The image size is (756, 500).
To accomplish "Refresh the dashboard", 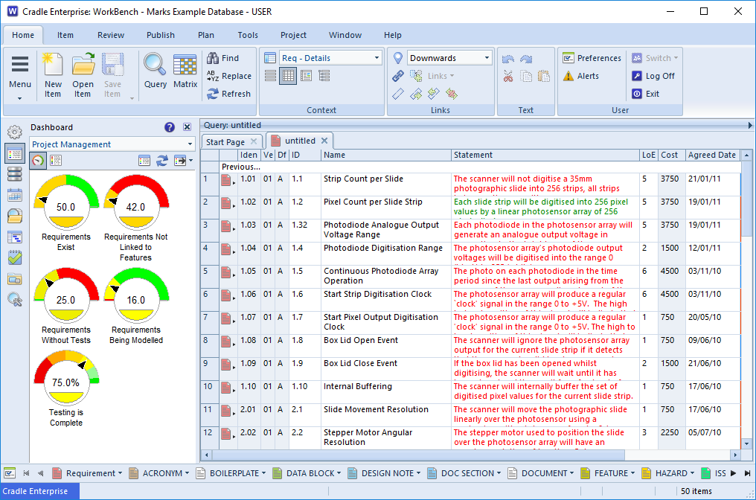I will [162, 161].
